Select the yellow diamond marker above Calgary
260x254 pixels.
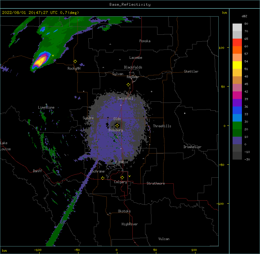click(x=122, y=177)
